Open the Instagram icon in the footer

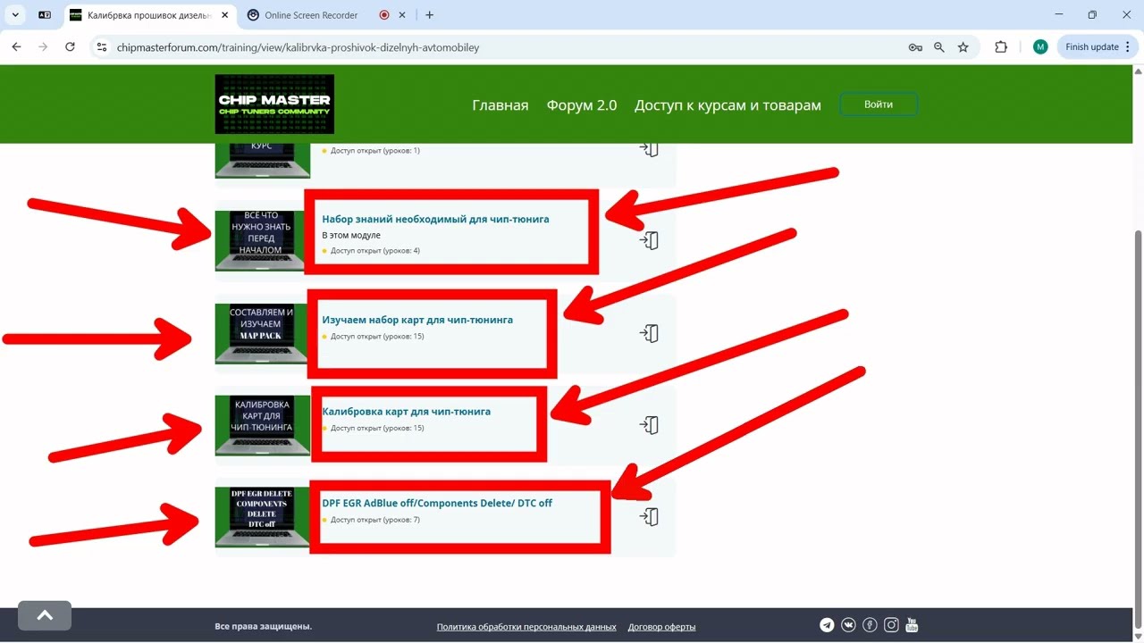tap(890, 625)
